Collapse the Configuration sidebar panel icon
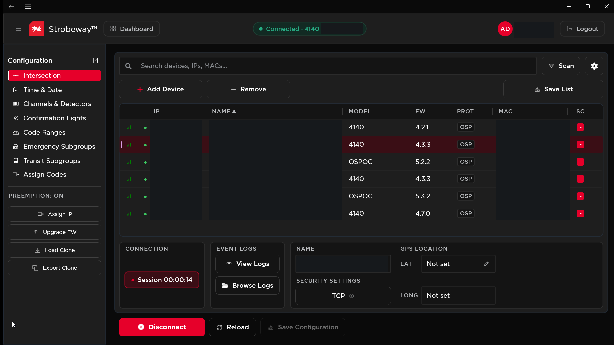The width and height of the screenshot is (614, 345). pos(95,60)
